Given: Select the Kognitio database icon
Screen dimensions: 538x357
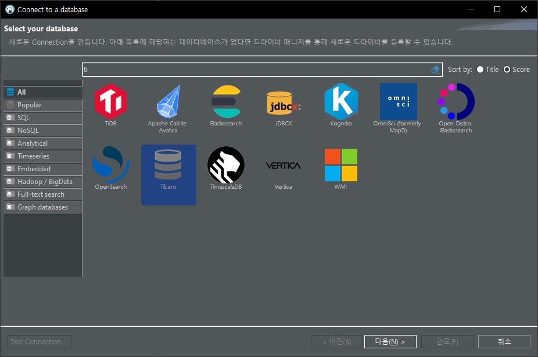Looking at the screenshot, I should pyautogui.click(x=340, y=102).
